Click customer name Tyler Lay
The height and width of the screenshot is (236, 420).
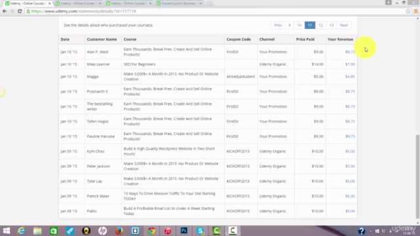click(x=94, y=182)
